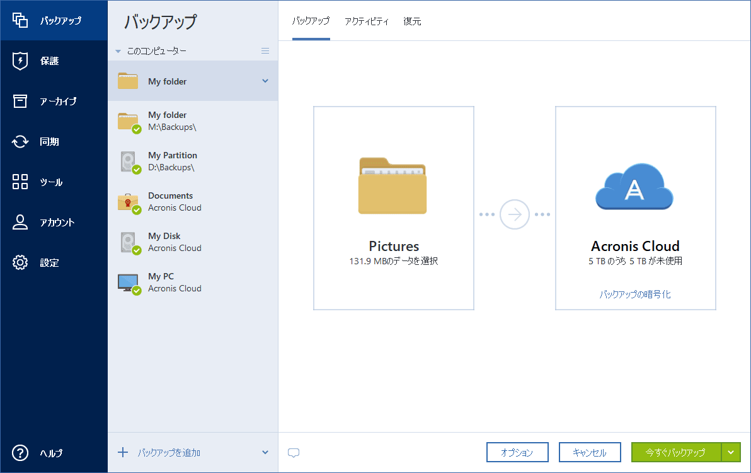Collapse the This Computer group triangle
751x473 pixels.
click(x=118, y=51)
